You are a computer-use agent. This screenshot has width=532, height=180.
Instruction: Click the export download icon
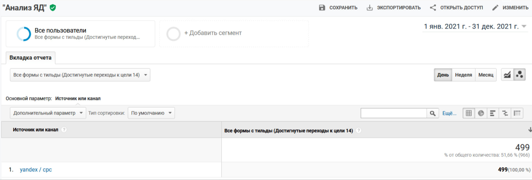click(x=370, y=8)
